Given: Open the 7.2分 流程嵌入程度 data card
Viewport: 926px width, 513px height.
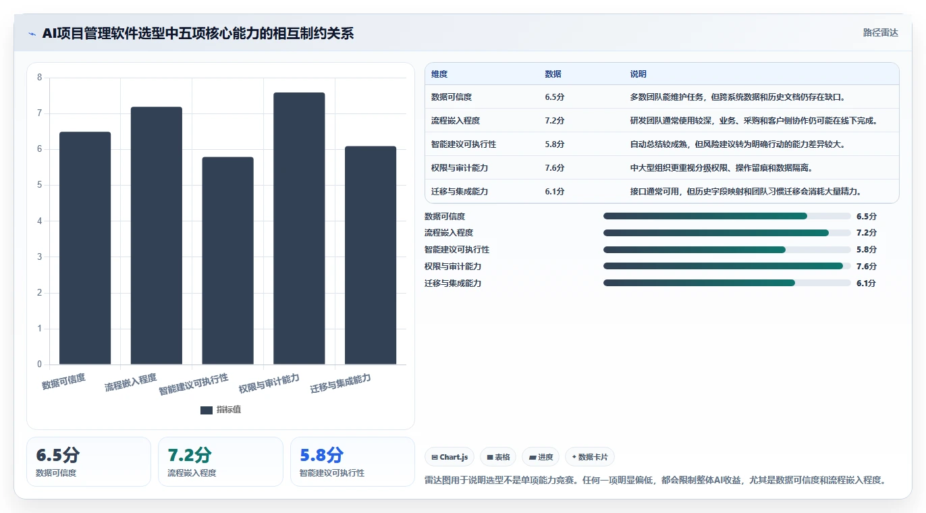Looking at the screenshot, I should 221,462.
